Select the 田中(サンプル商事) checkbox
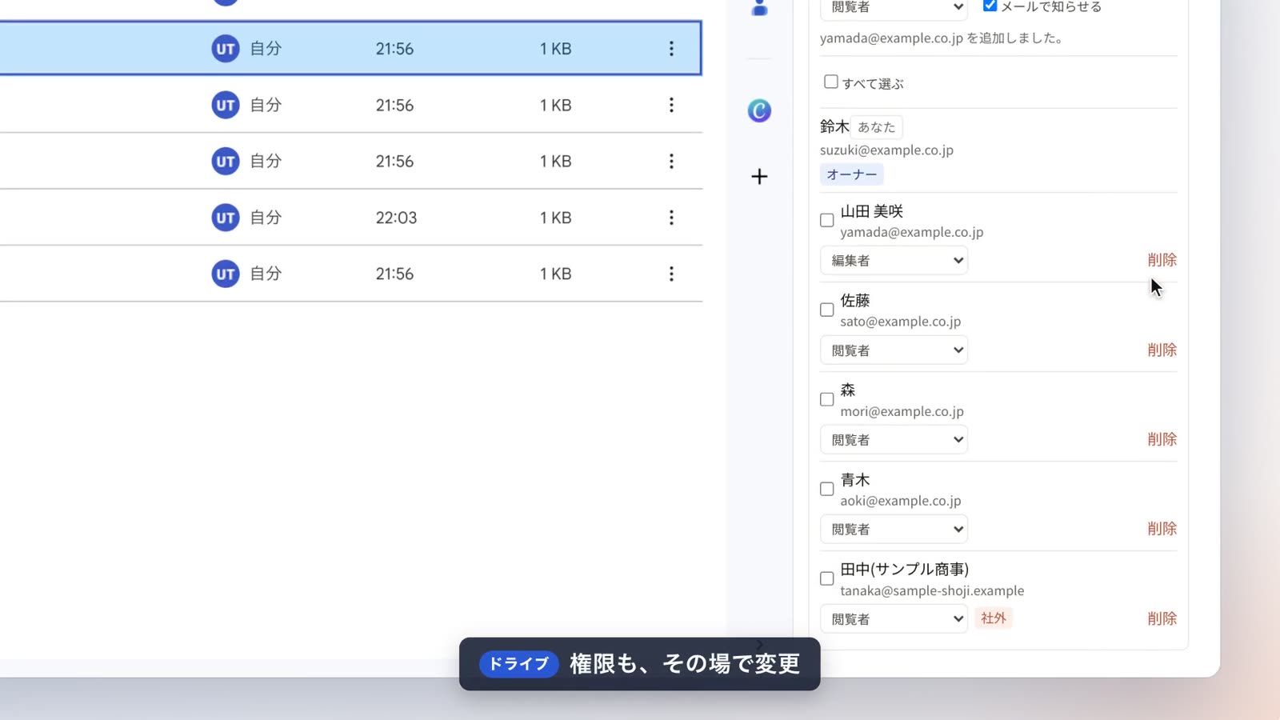1280x720 pixels. pyautogui.click(x=827, y=578)
